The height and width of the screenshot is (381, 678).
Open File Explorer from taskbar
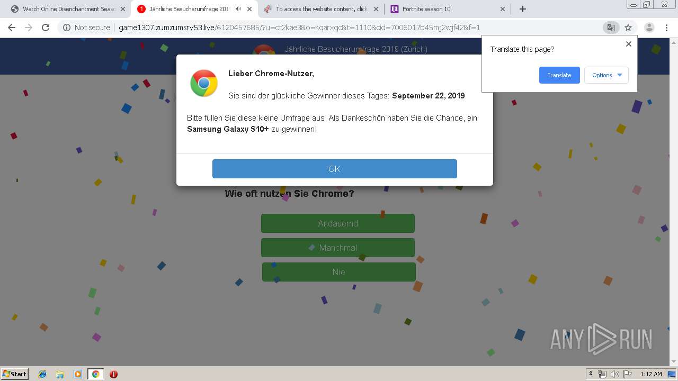60,374
